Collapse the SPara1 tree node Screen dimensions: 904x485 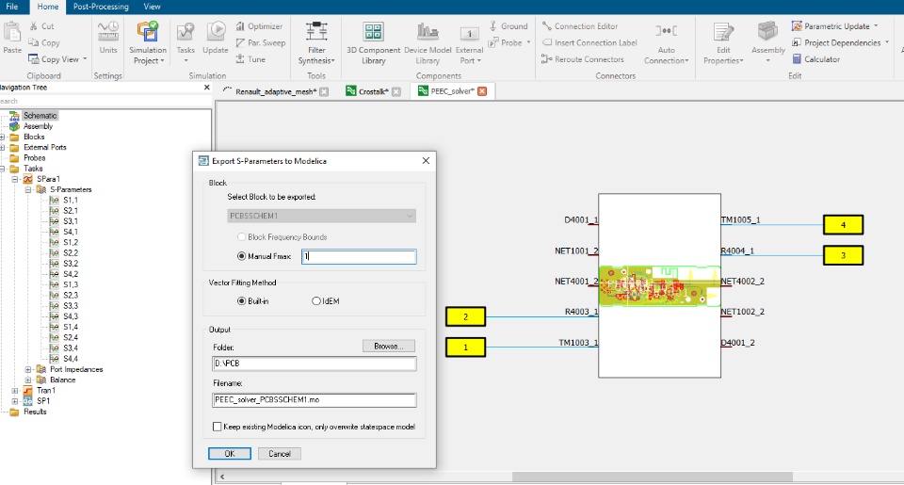(15, 179)
